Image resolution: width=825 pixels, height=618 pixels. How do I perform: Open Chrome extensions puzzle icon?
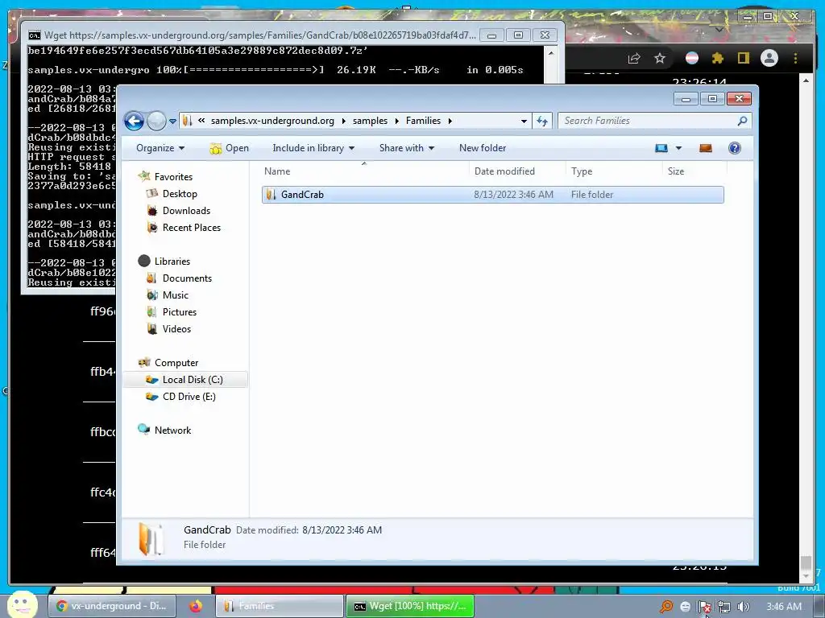[x=718, y=58]
